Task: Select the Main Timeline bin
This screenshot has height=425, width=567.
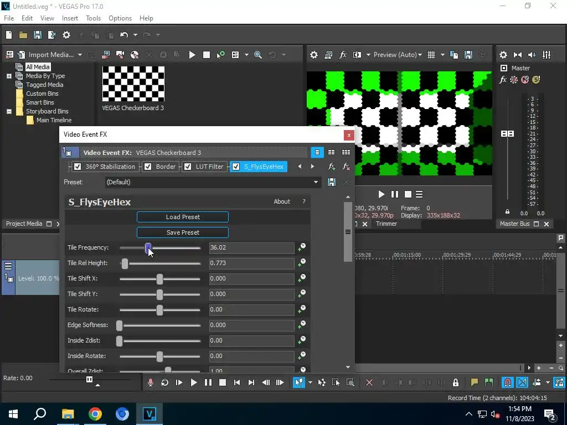Action: pyautogui.click(x=54, y=120)
